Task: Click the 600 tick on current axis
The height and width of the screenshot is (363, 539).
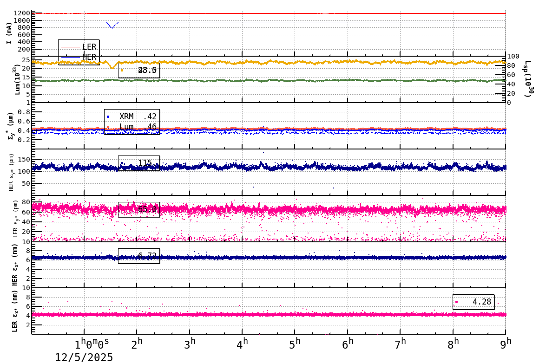Action: [x=24, y=35]
